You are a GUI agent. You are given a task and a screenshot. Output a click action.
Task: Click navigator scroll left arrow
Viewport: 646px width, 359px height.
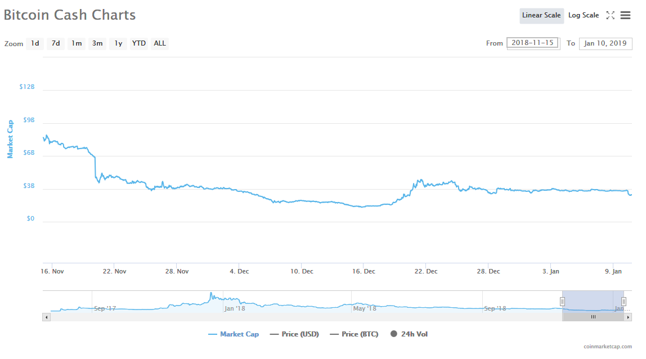click(47, 317)
